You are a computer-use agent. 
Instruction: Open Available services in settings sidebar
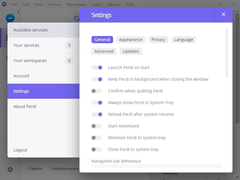coord(43,30)
